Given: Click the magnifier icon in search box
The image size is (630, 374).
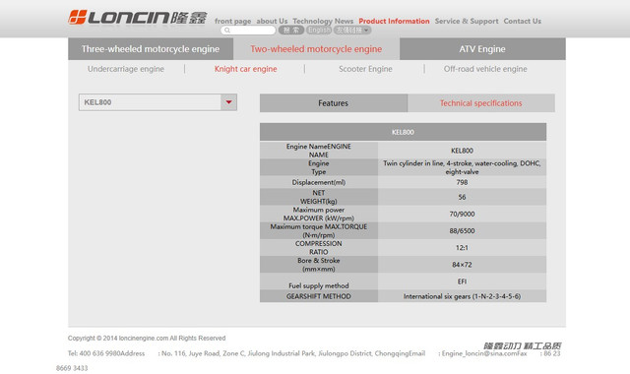Looking at the screenshot, I should tap(227, 31).
